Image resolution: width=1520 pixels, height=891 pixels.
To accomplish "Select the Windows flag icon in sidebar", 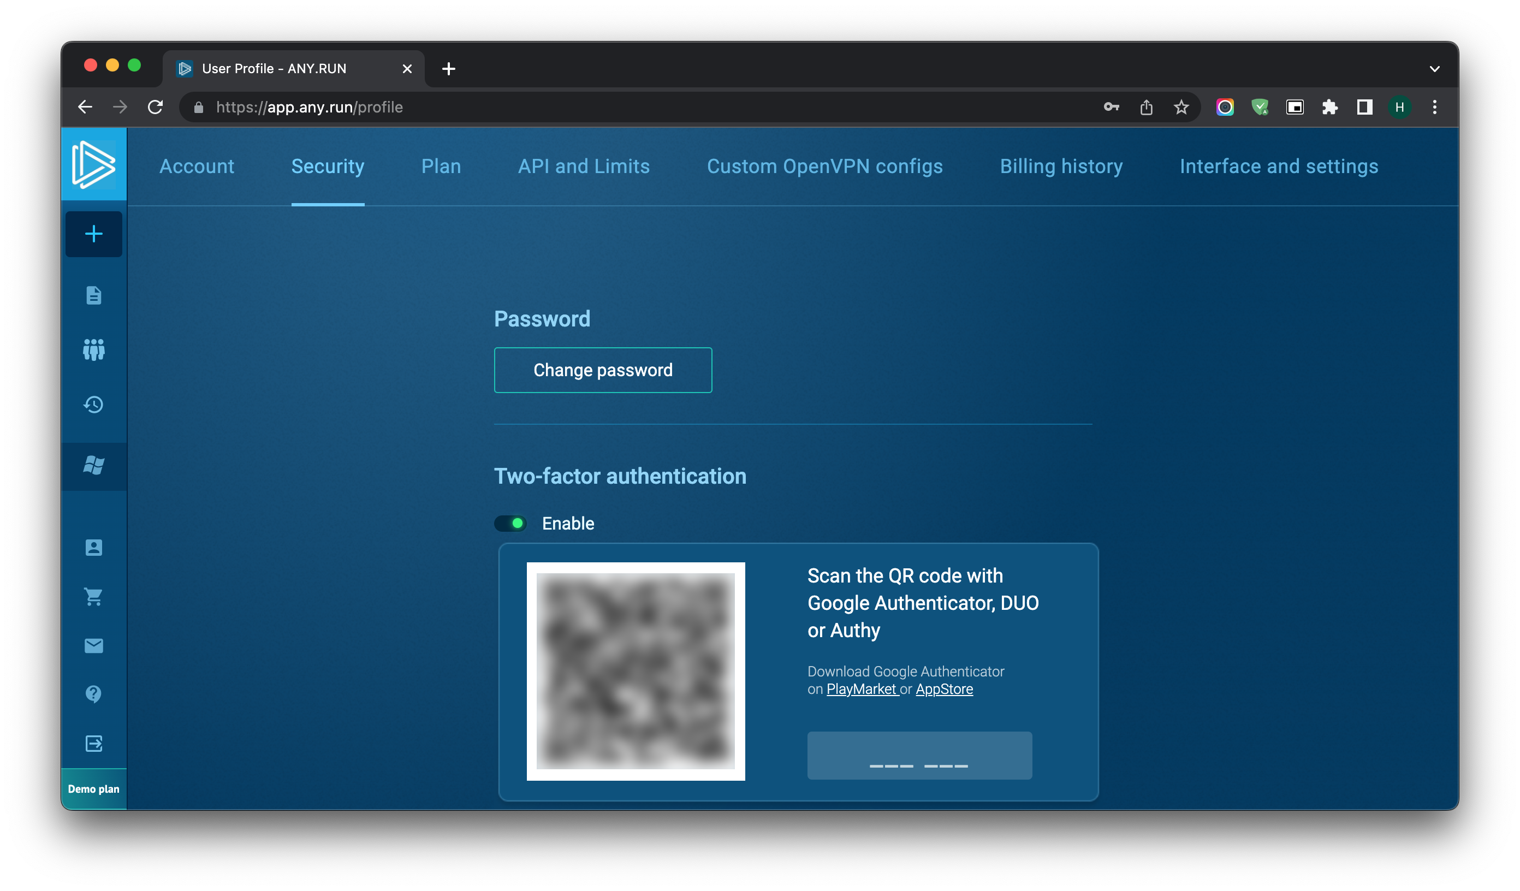I will click(93, 466).
